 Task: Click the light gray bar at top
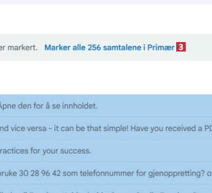tap(106, 2)
